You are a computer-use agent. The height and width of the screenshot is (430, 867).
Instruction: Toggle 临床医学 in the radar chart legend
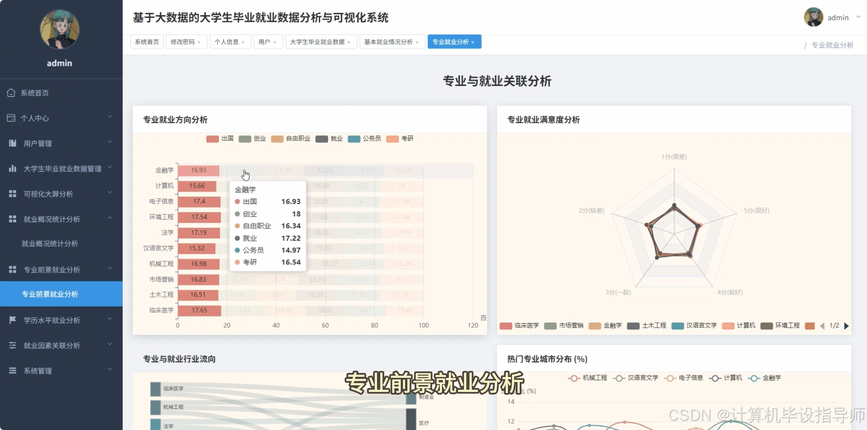(519, 326)
